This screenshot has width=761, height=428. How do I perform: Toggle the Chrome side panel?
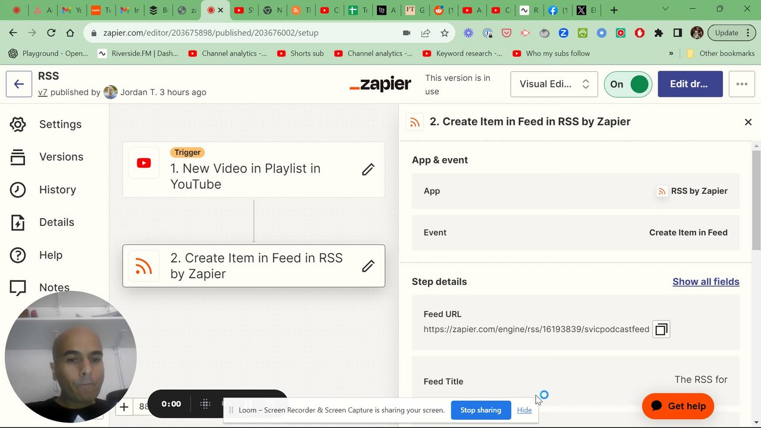pos(677,33)
